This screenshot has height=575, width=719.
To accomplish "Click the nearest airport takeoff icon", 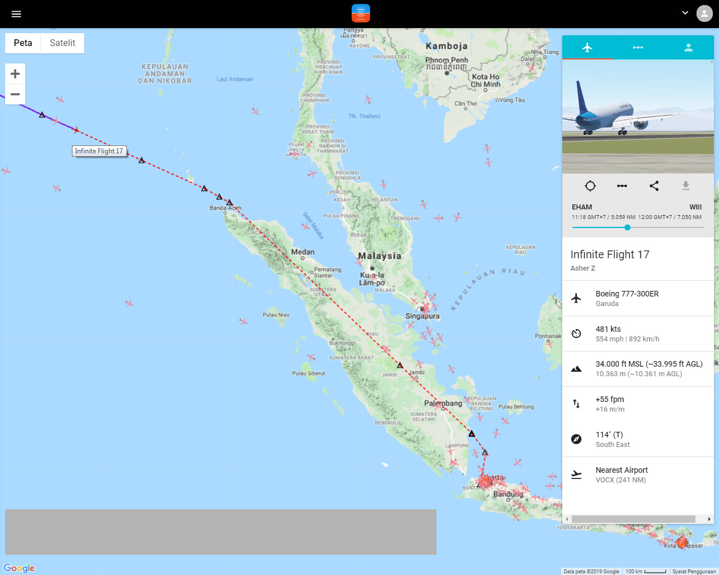I will (576, 474).
